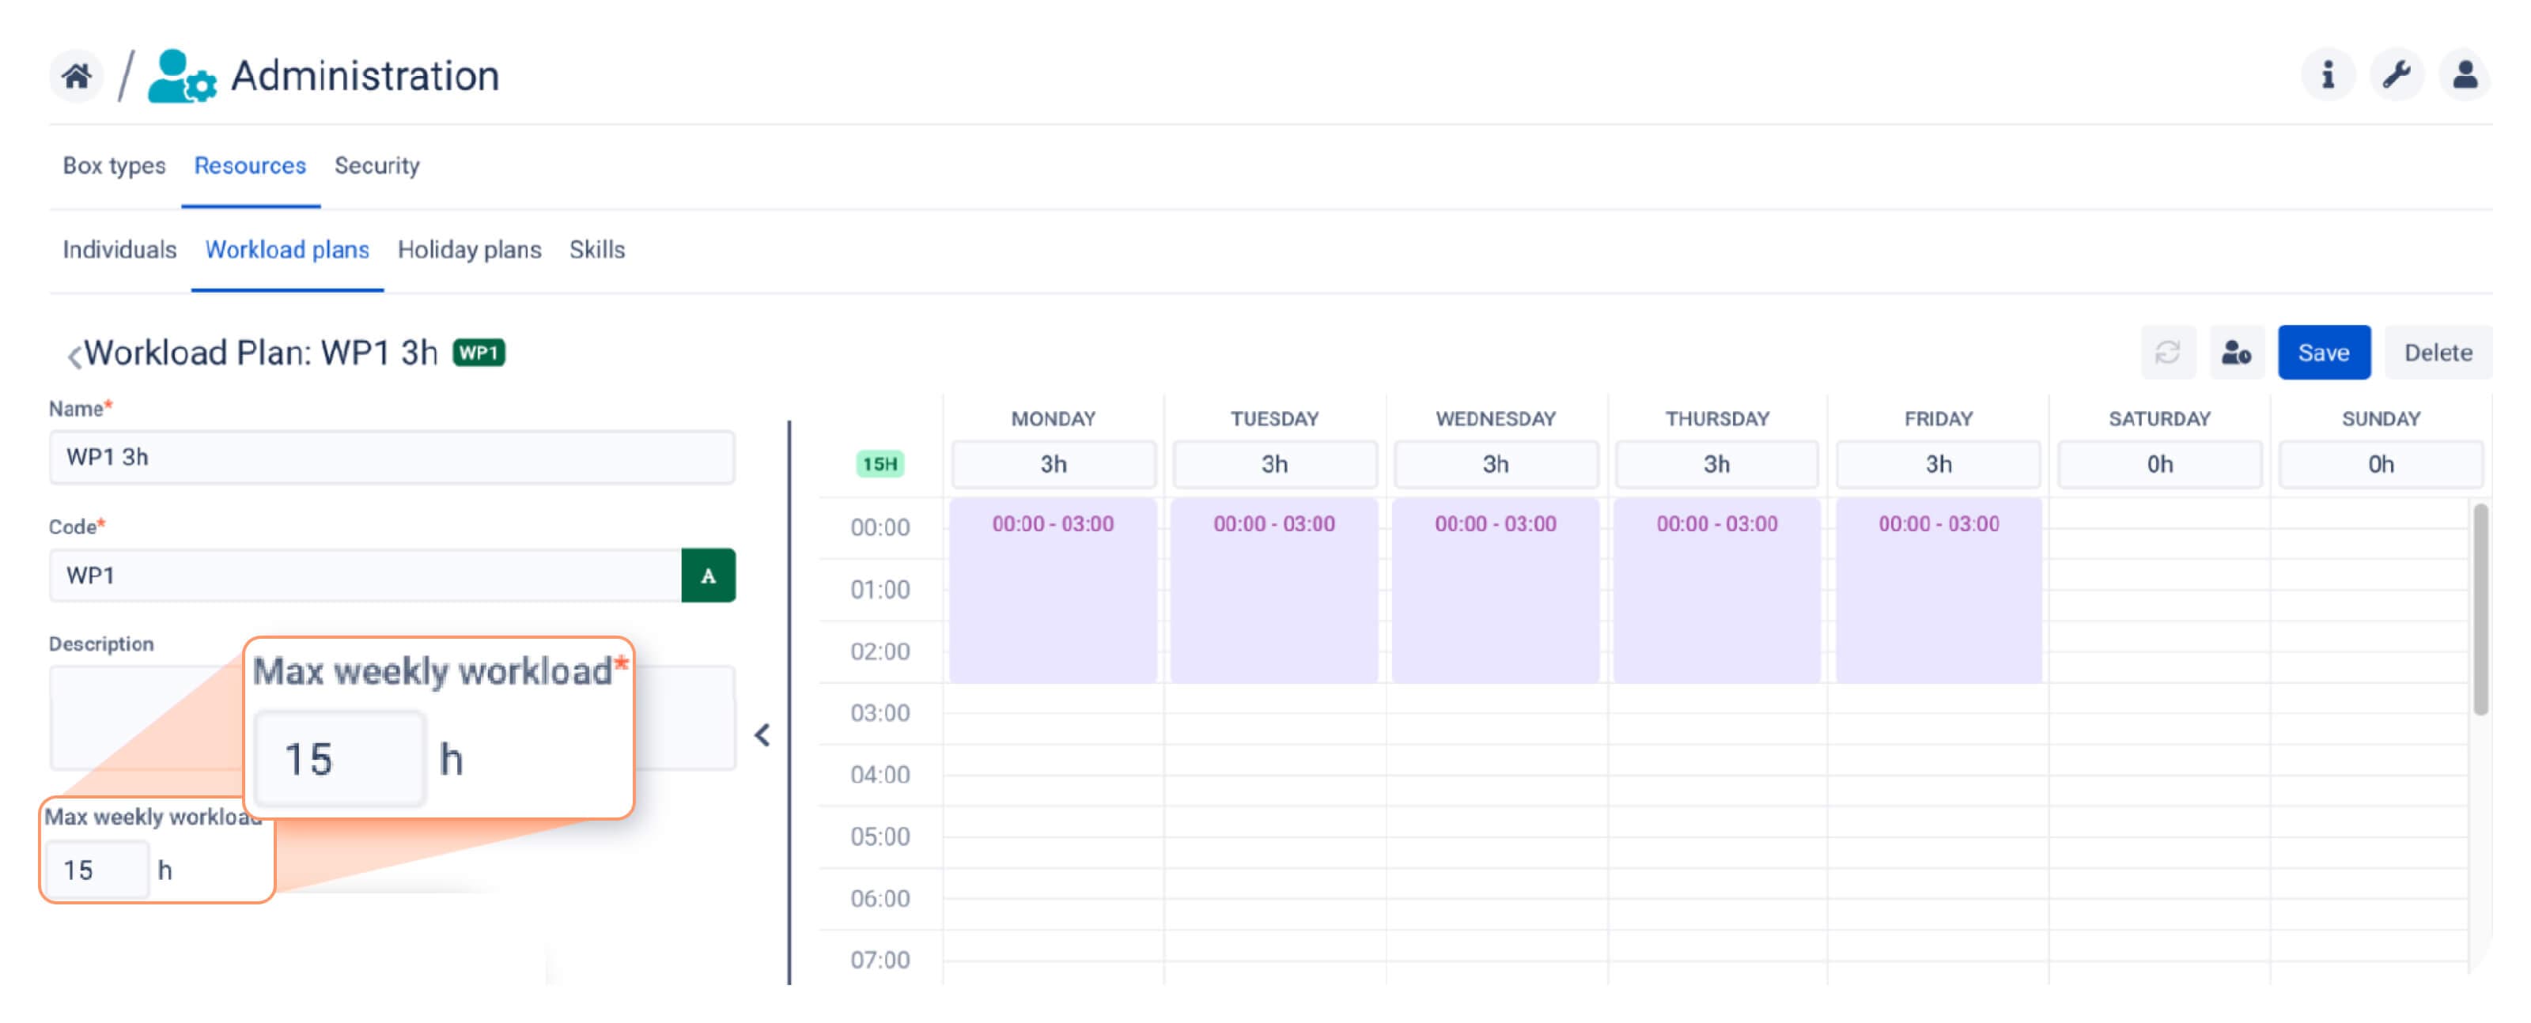2531x1023 pixels.
Task: Click the Description text area
Action: [x=392, y=719]
